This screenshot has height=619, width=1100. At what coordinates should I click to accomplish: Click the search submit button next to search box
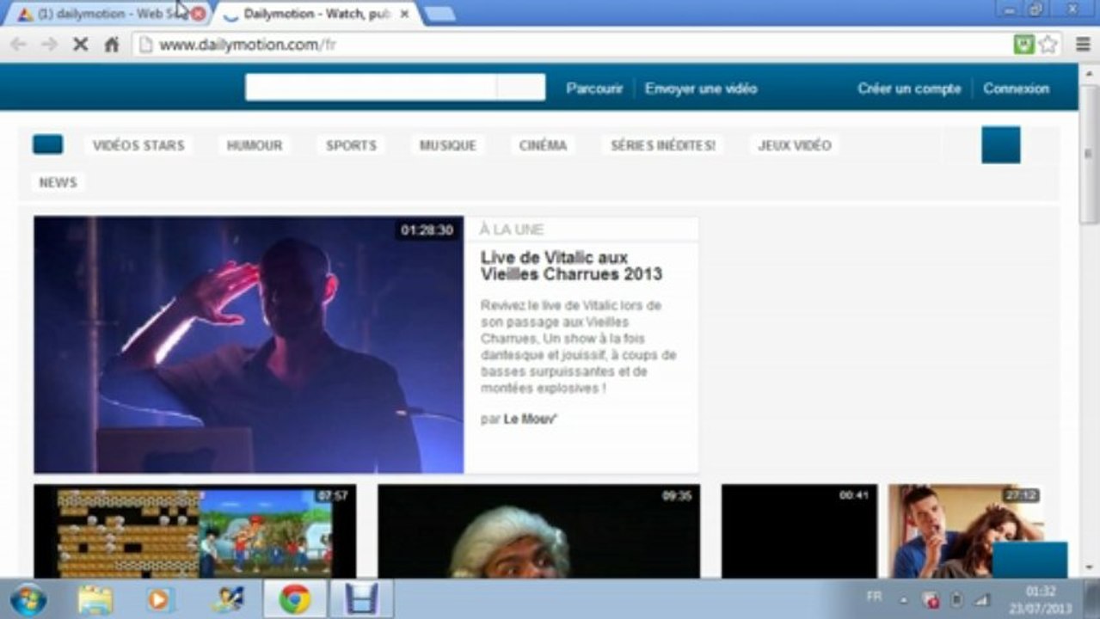[521, 87]
